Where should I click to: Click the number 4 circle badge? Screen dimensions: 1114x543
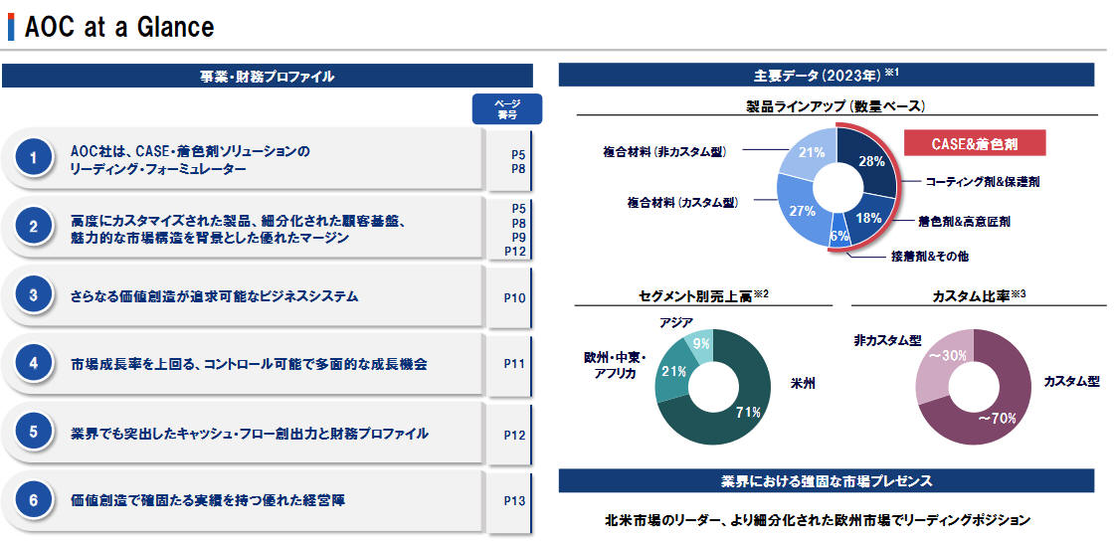pos(33,364)
